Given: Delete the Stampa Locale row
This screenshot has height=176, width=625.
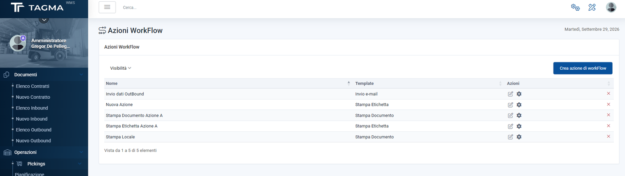Looking at the screenshot, I should (x=608, y=136).
